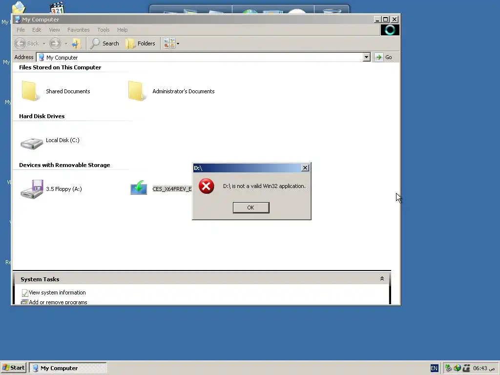Click the red error icon in dialog

(x=207, y=186)
